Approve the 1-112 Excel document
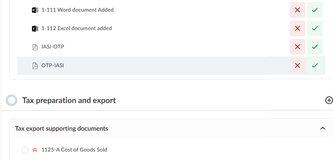 [315, 28]
